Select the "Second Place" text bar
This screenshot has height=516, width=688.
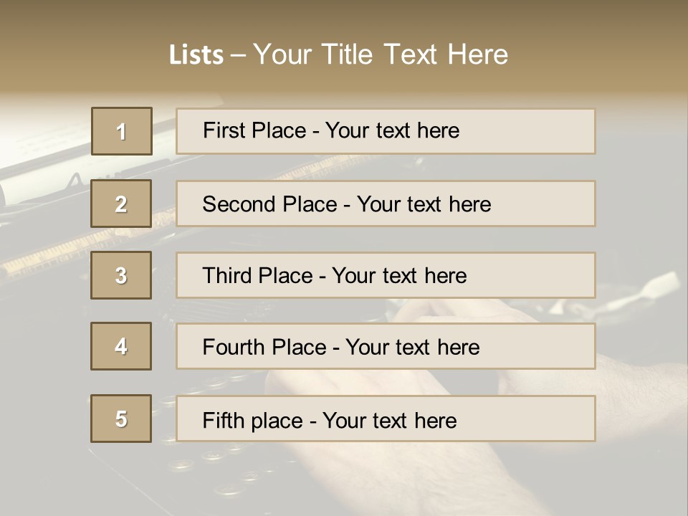point(386,204)
